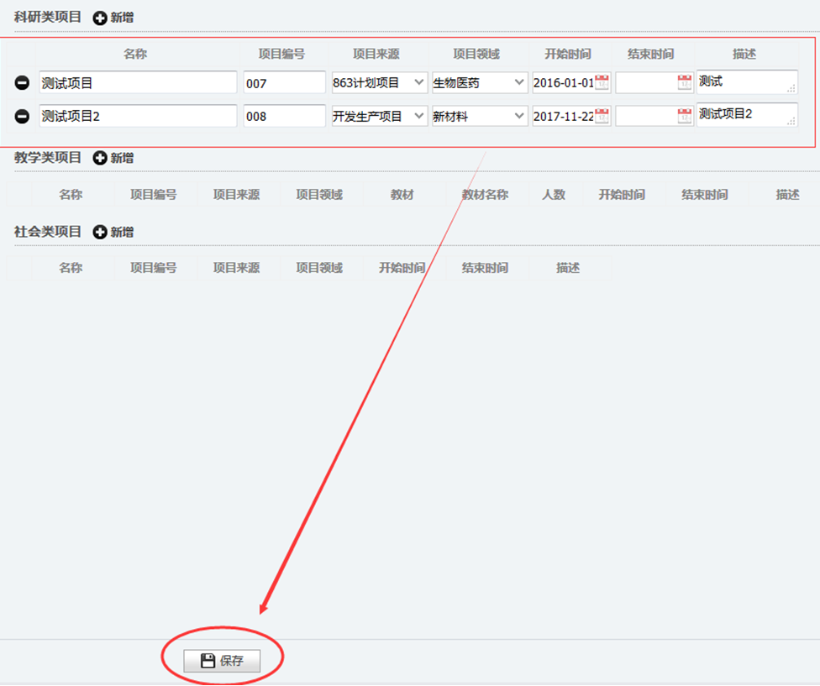This screenshot has height=686, width=820.
Task: Click the plus icon beside 社会类项目
Action: 100,232
